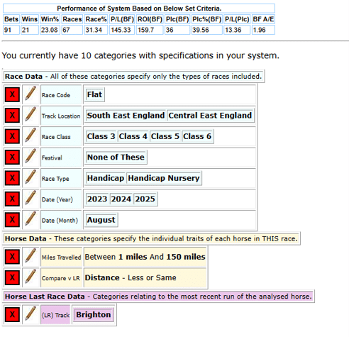Click the Race Type category label
This screenshot has width=349, height=337.
55,179
